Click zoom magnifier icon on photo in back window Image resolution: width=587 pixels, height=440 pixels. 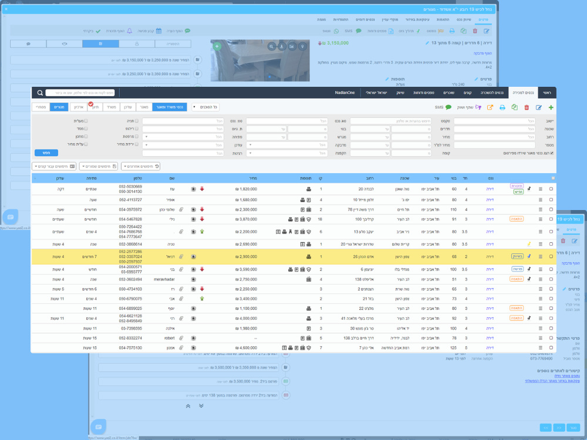pos(272,46)
